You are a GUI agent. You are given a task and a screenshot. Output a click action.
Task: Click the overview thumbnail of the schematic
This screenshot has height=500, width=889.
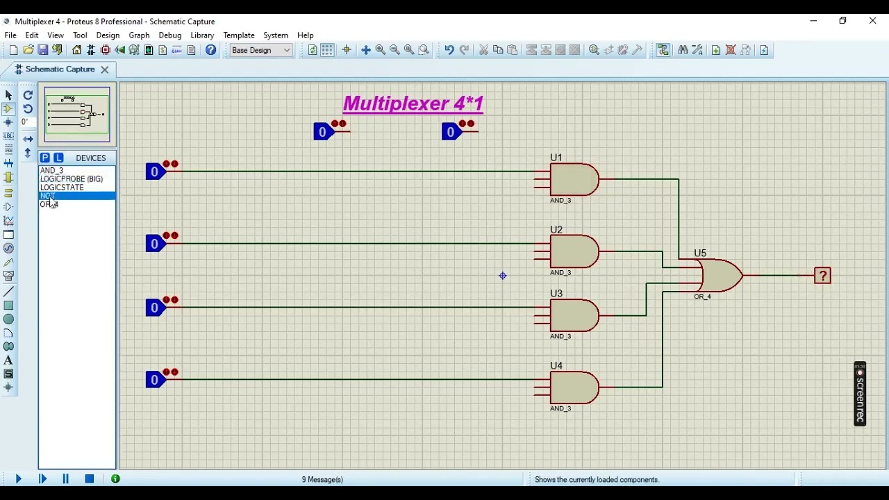pos(77,115)
